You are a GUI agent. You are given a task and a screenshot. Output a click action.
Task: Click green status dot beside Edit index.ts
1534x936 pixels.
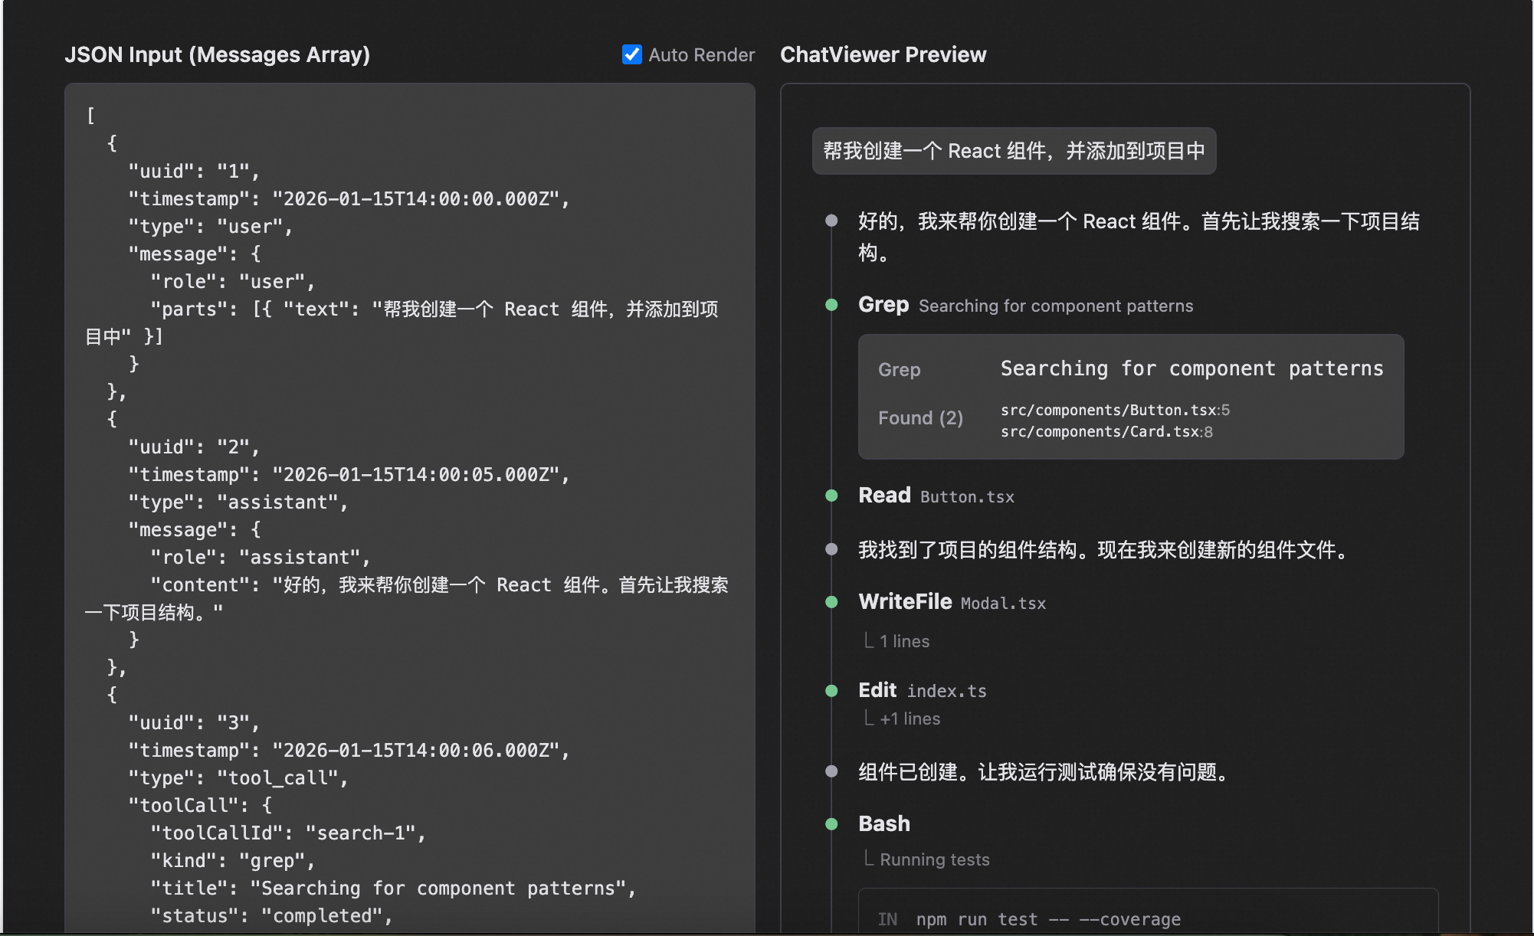point(831,691)
